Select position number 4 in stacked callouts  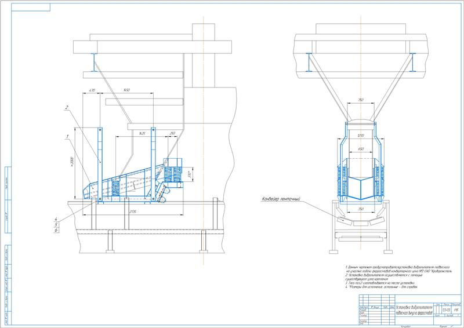pyautogui.click(x=56, y=219)
